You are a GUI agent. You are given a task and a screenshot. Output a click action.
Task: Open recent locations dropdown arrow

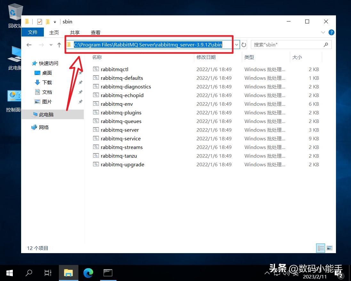(x=51, y=45)
